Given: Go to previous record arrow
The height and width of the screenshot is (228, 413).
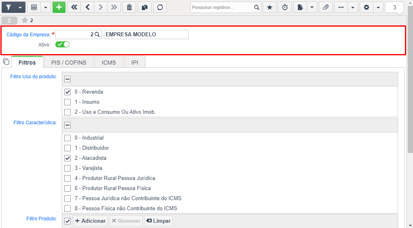Looking at the screenshot, I should pyautogui.click(x=87, y=7).
